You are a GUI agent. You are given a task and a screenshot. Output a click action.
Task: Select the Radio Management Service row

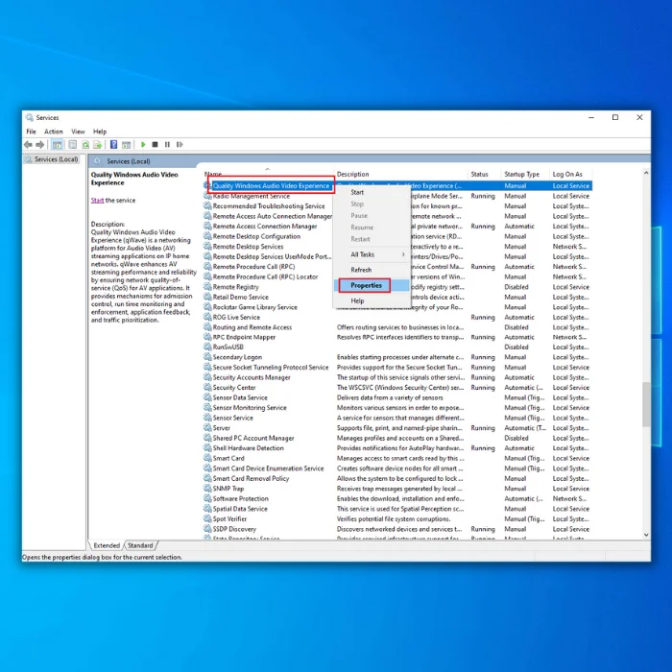coord(397,196)
